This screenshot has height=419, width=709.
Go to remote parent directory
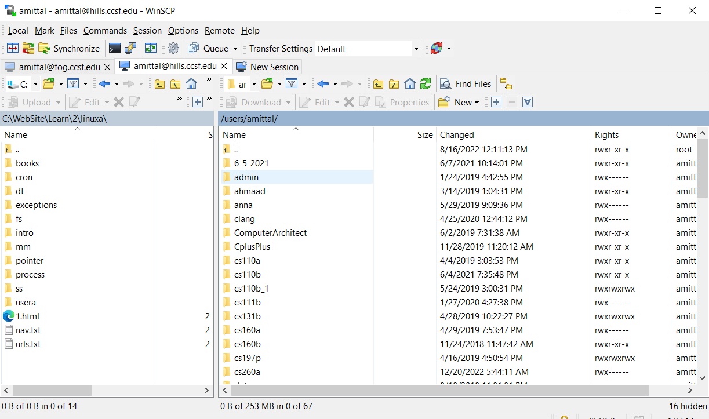click(378, 84)
